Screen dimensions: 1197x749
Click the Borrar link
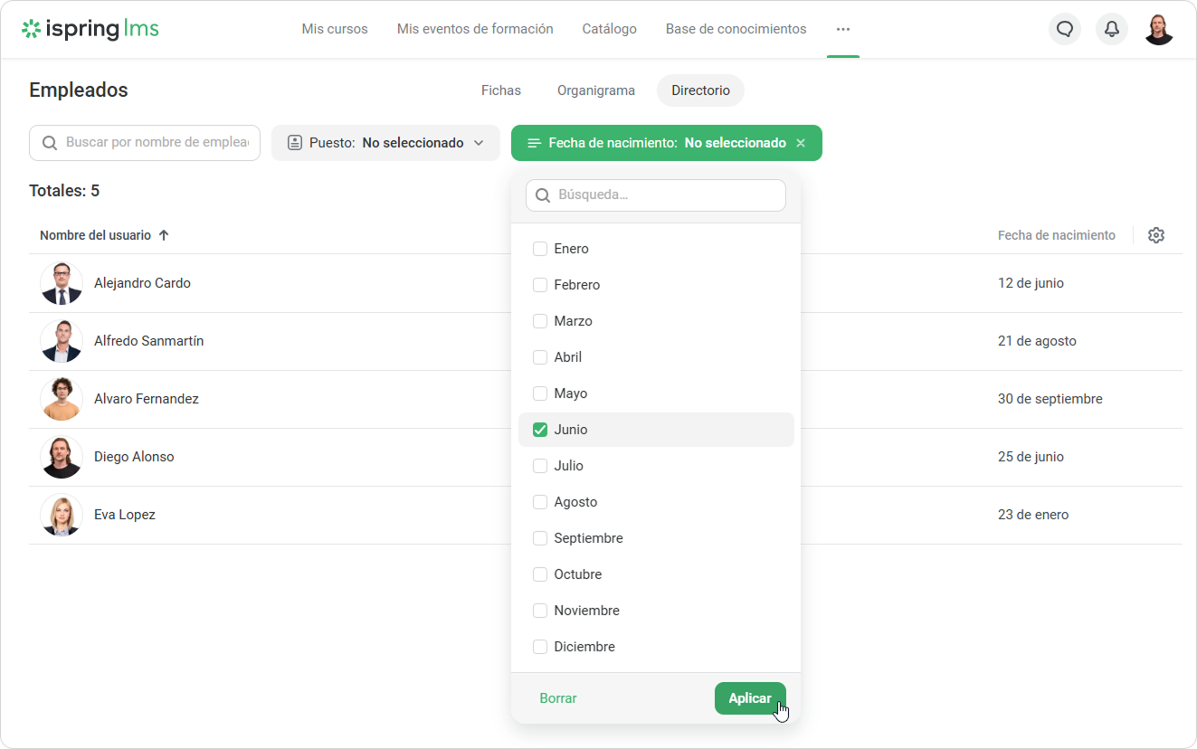point(557,698)
